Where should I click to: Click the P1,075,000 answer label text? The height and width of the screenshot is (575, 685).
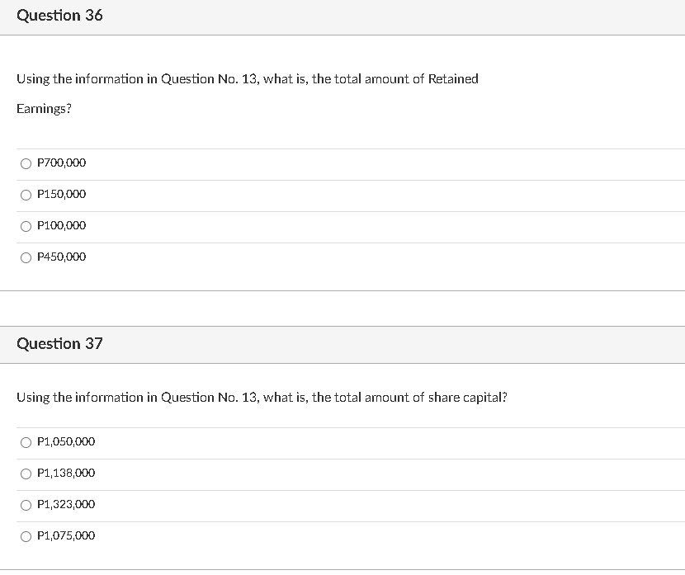pos(65,535)
